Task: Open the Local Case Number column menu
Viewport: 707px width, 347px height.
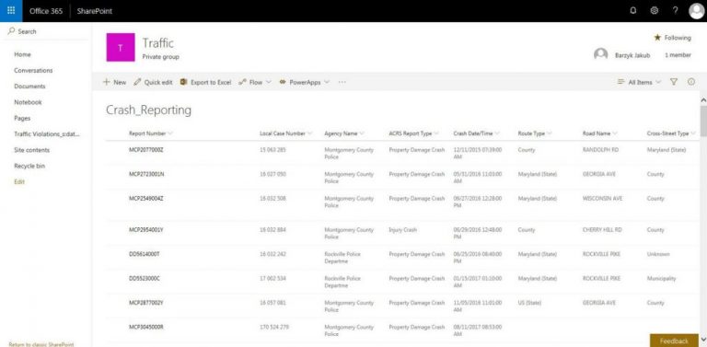Action: pos(286,133)
